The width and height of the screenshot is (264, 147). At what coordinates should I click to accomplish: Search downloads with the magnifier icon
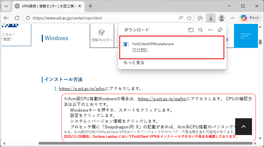(201, 30)
